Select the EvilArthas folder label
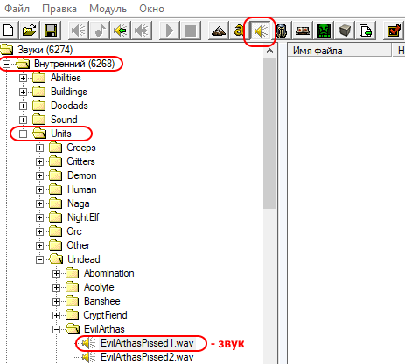Image resolution: width=405 pixels, height=364 pixels. (104, 329)
